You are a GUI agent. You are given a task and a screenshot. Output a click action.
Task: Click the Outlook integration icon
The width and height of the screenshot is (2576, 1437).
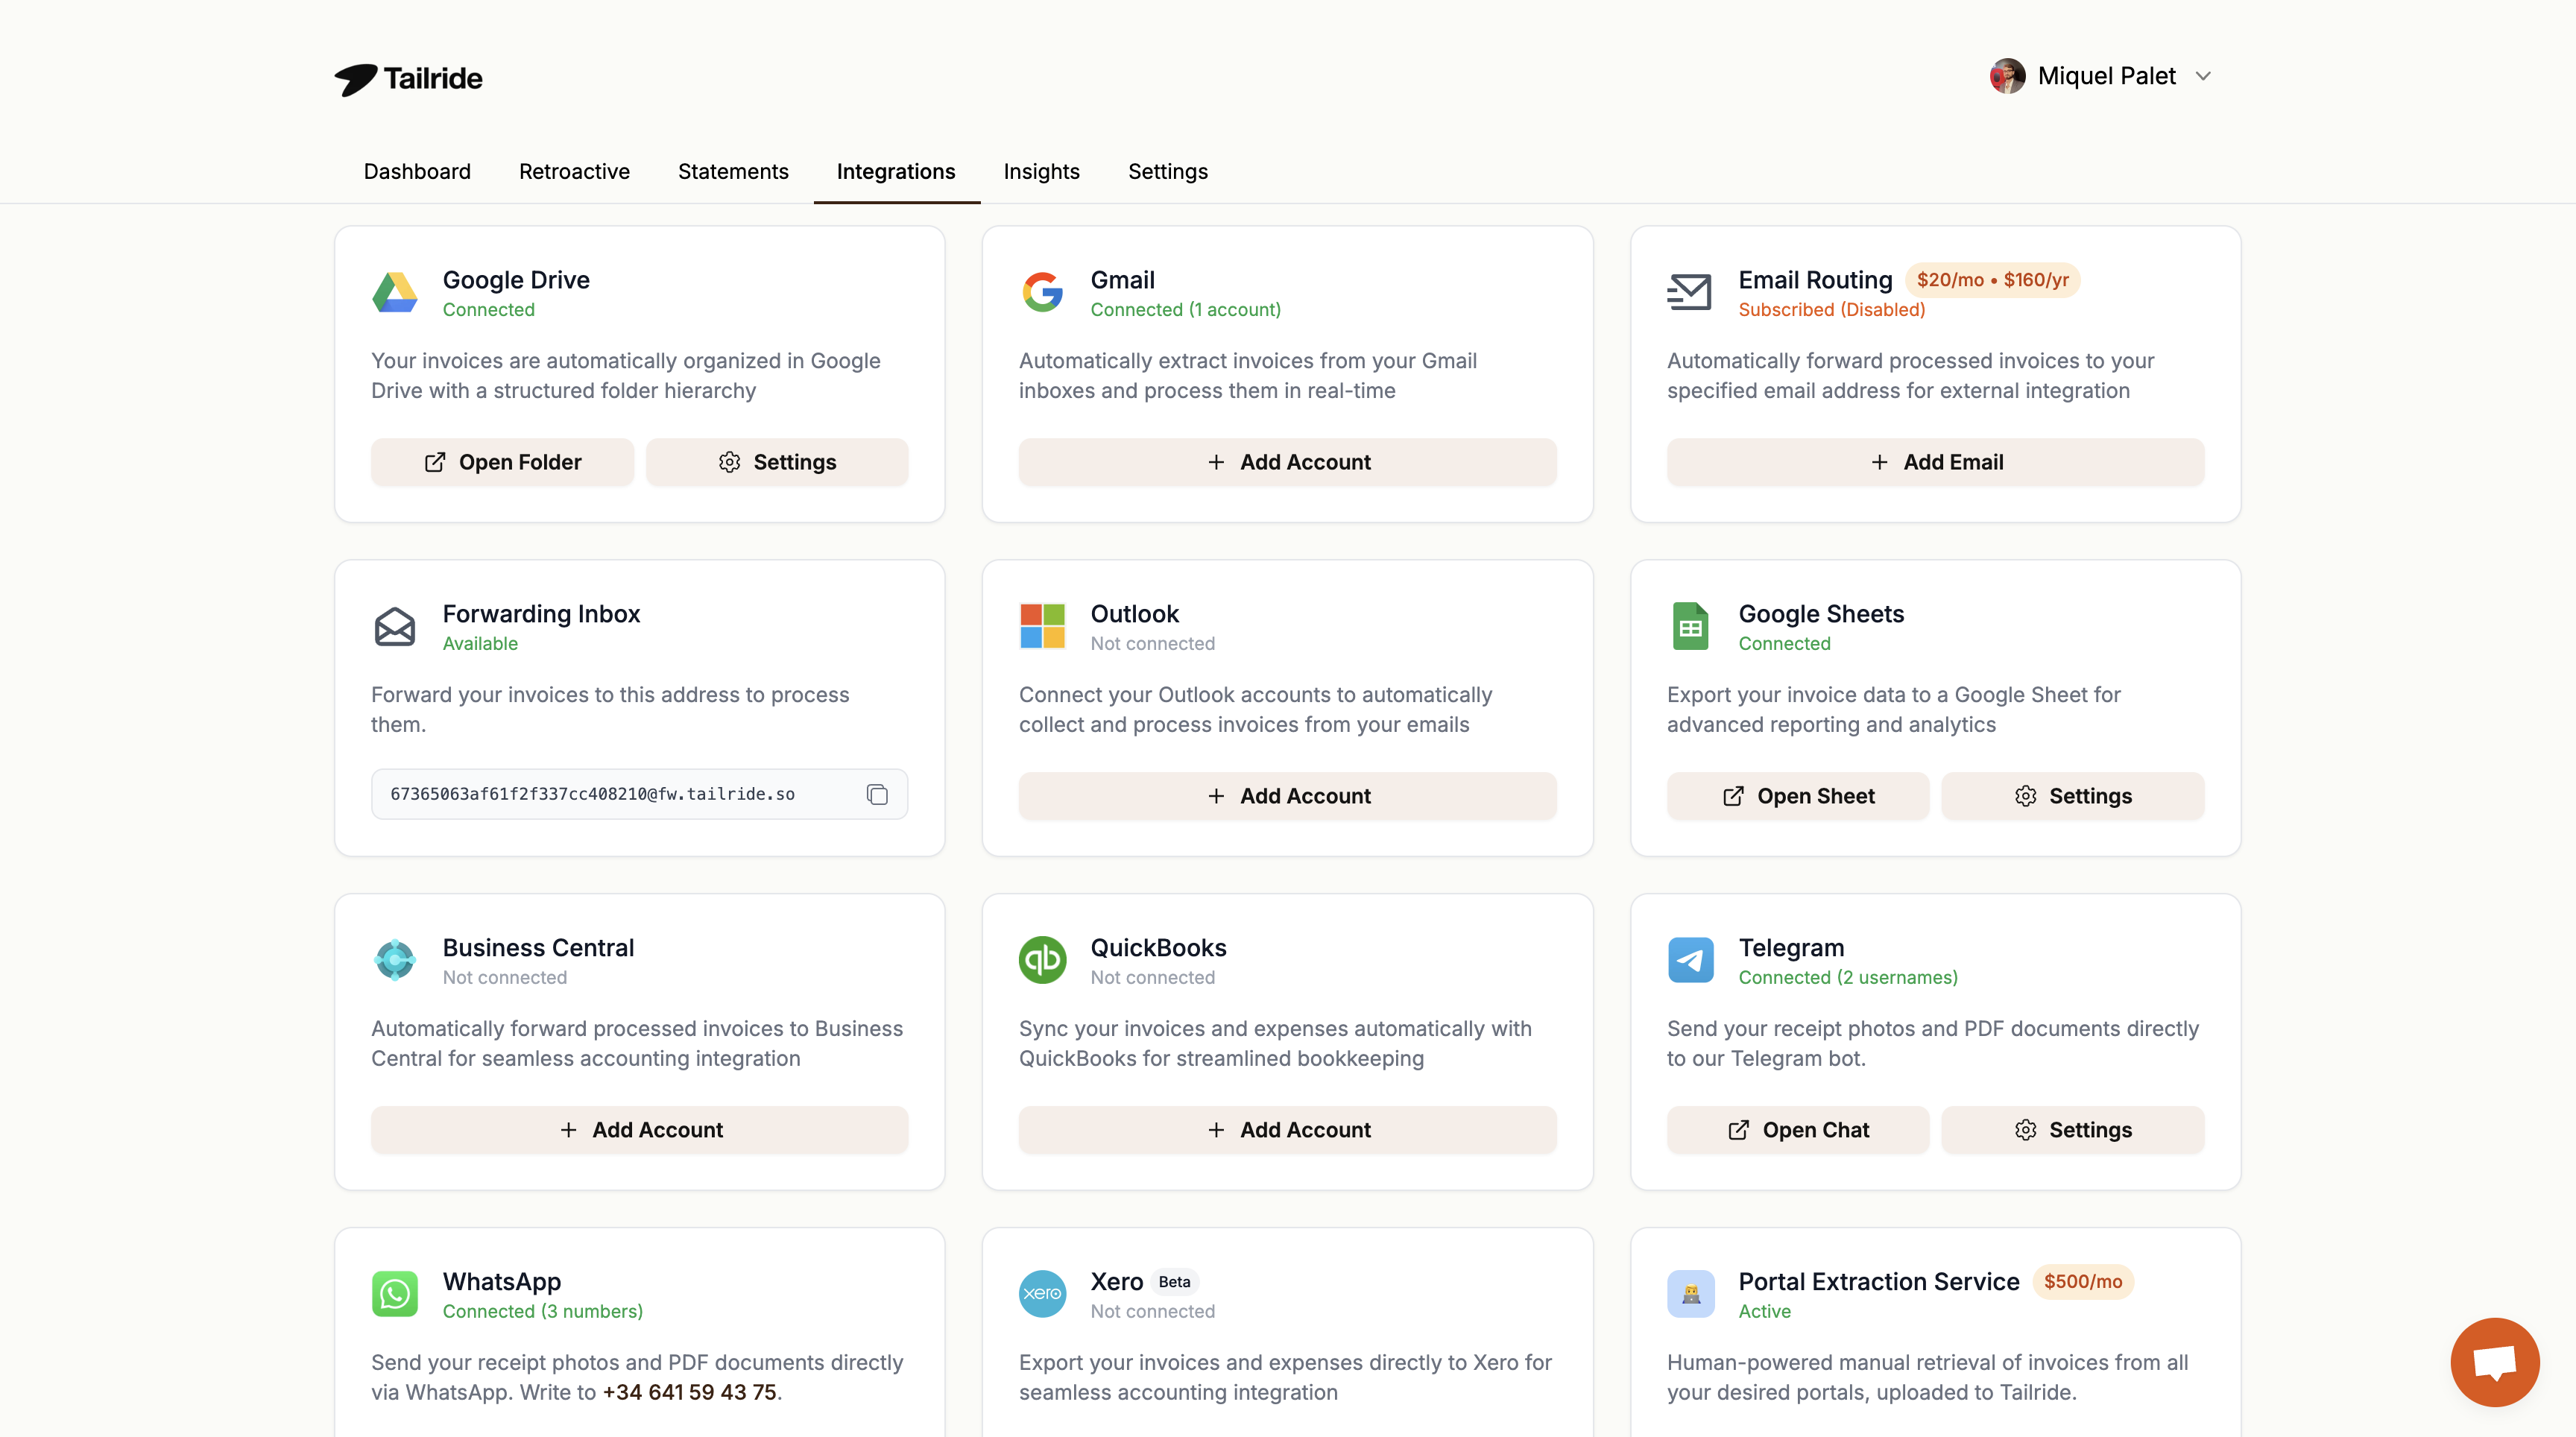tap(1042, 626)
